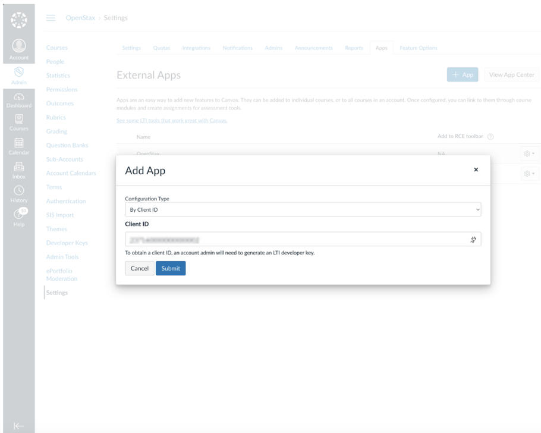Open the Dashboard from the left rail
Screen dimensions: 541x433
coord(18,99)
